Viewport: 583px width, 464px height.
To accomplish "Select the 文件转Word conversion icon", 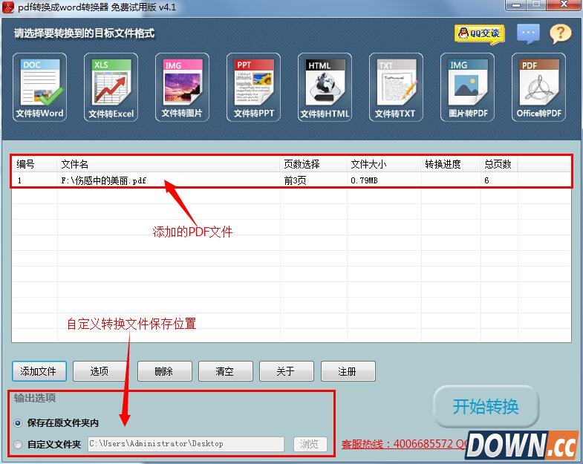I will (x=39, y=88).
